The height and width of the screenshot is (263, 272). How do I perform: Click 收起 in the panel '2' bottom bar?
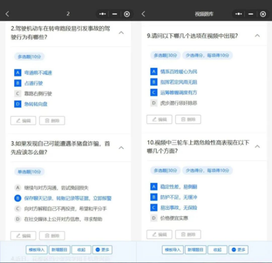click(81, 250)
